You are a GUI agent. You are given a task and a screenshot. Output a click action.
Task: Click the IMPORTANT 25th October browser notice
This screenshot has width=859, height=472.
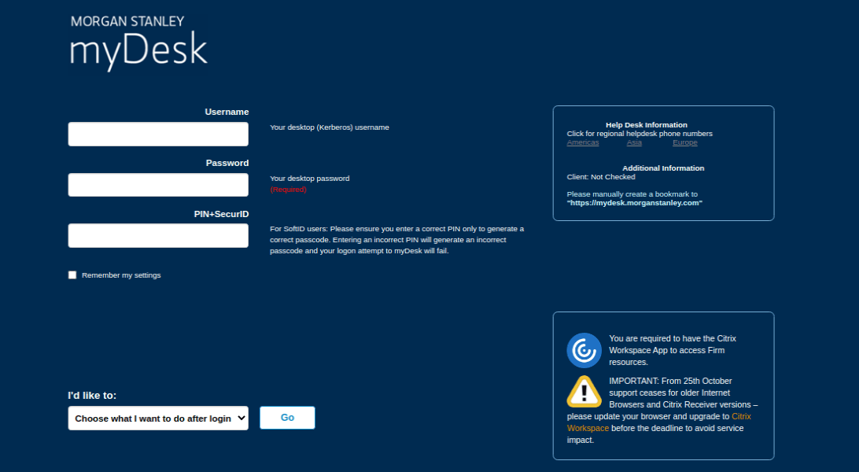pos(662,410)
